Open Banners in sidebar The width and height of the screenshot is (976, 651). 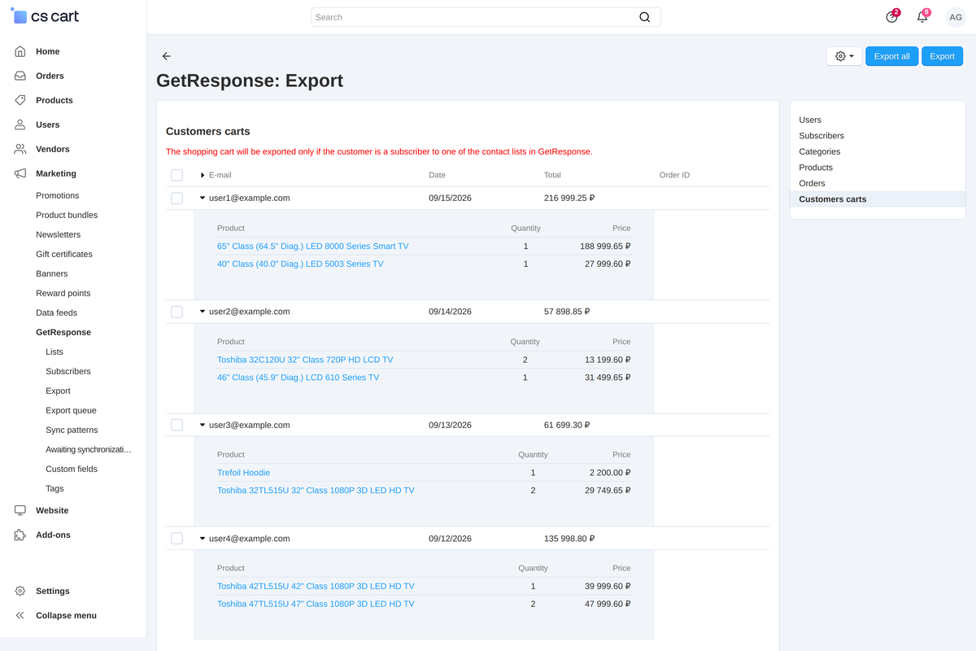click(x=52, y=273)
